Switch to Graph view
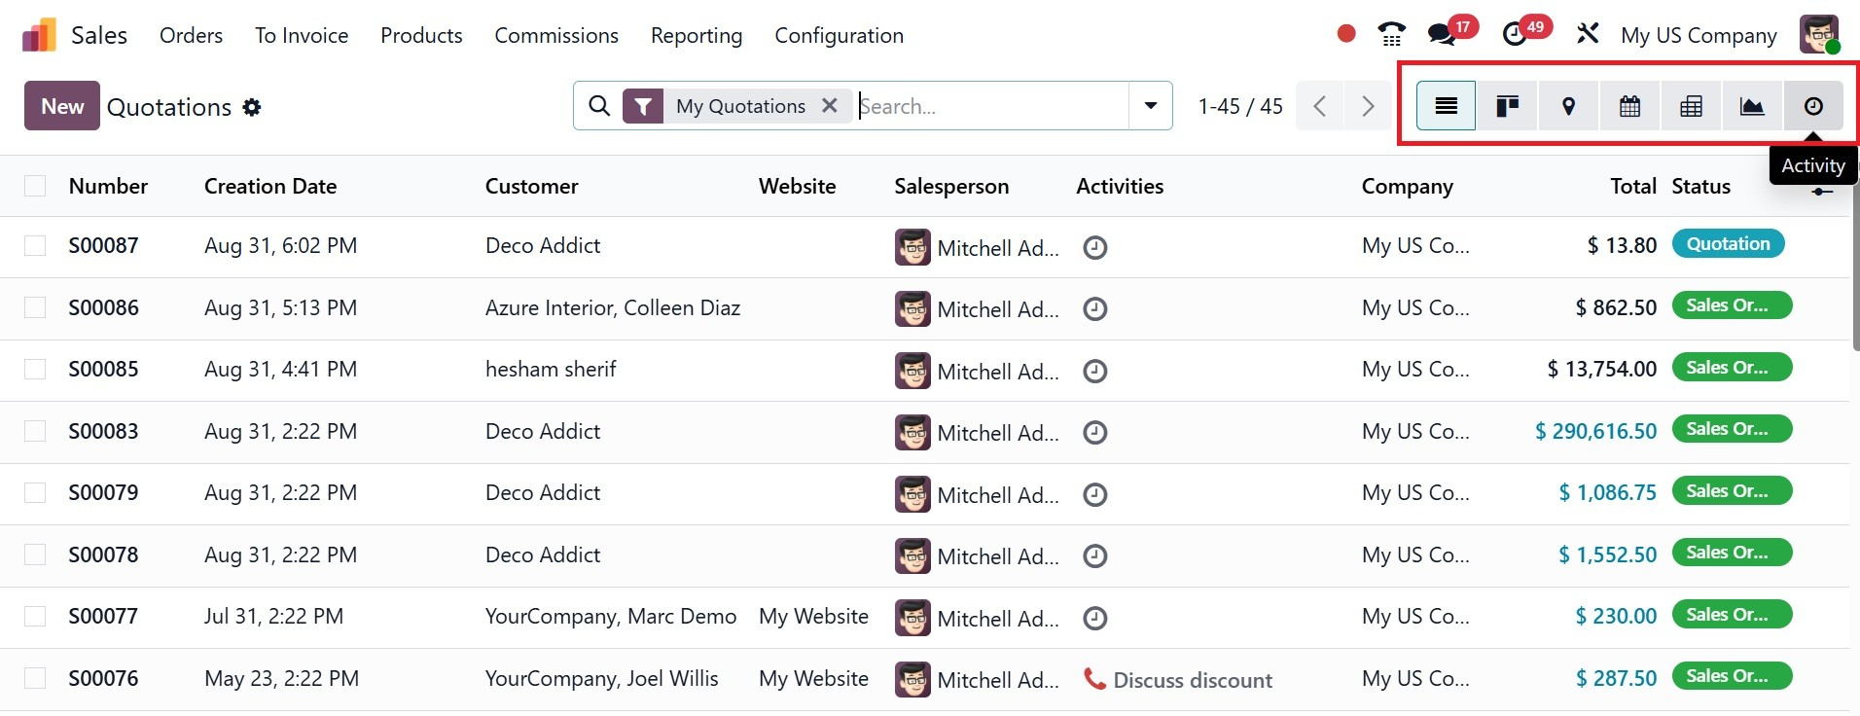 [x=1752, y=106]
